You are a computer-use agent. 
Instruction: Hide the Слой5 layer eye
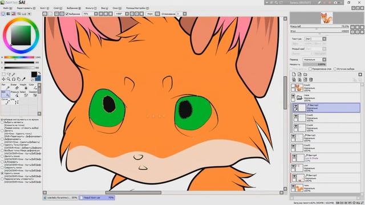coord(296,116)
